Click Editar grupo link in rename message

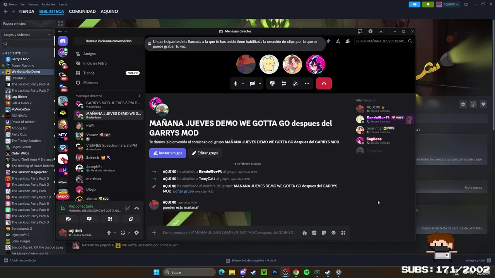pyautogui.click(x=183, y=191)
